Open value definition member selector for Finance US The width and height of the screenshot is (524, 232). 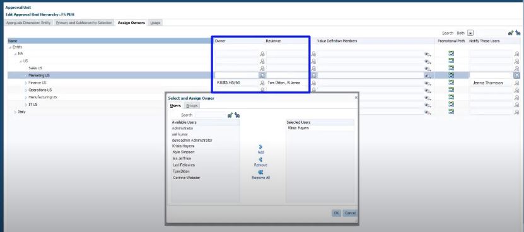[428, 83]
